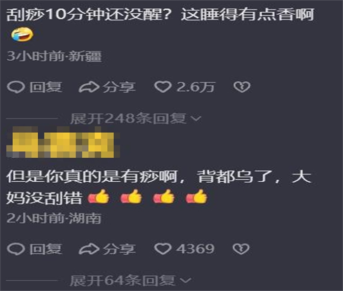The width and height of the screenshot is (343, 291).
Task: Click the chevron next to 展开64条回复
Action: pyautogui.click(x=186, y=280)
